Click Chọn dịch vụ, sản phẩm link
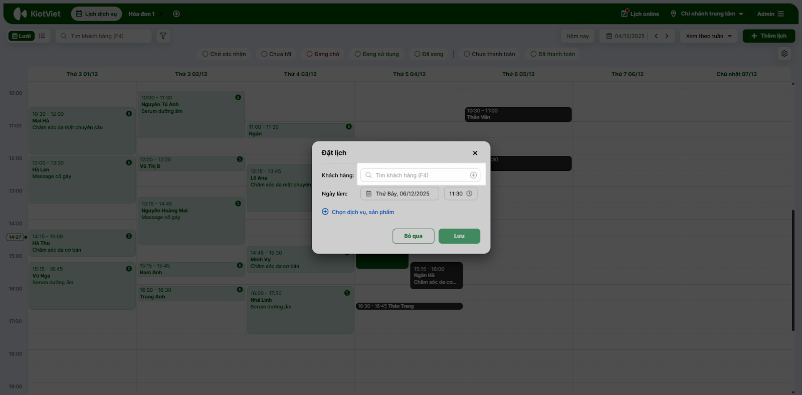The image size is (802, 395). [358, 212]
